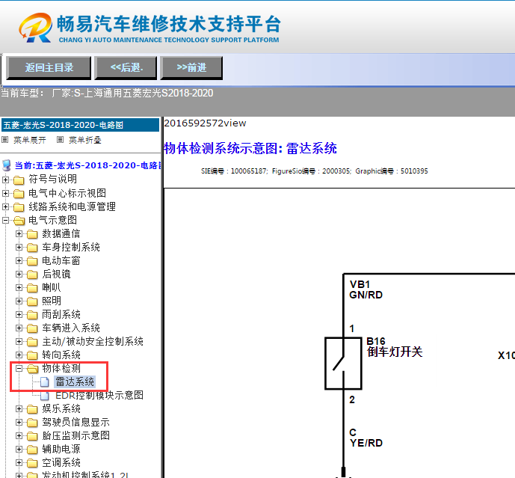515x478 pixels.
Task: Select the 物体检测 tree label
Action: tap(61, 369)
